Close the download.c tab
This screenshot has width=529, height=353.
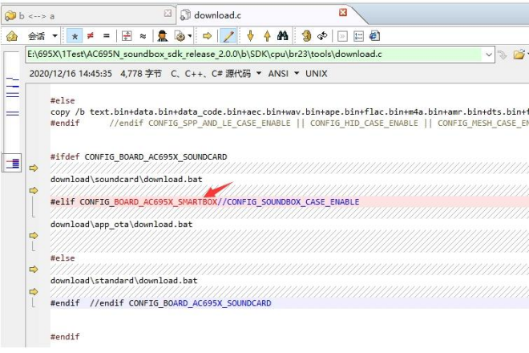tap(343, 13)
